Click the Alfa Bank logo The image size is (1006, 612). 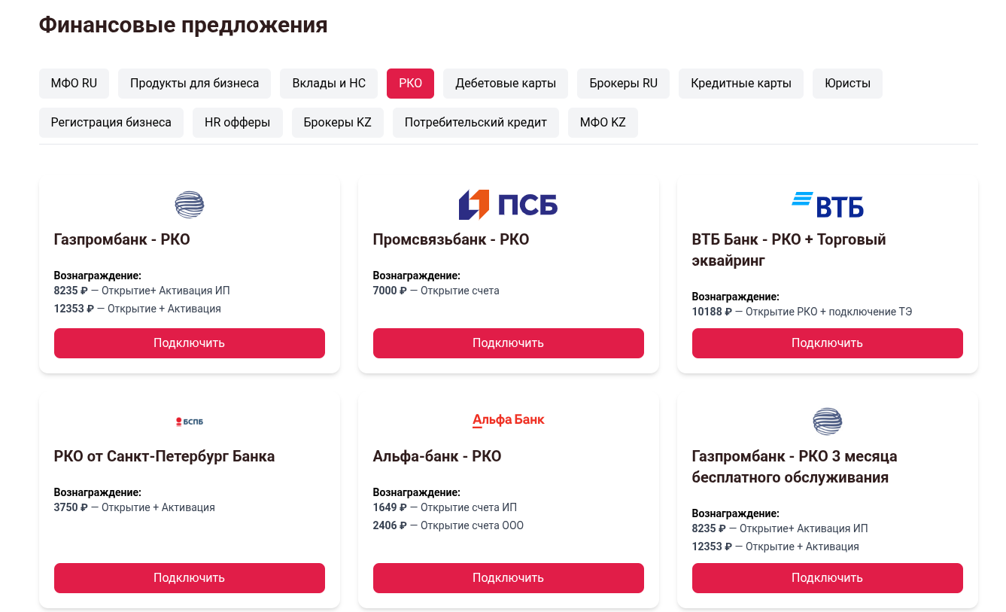[508, 420]
